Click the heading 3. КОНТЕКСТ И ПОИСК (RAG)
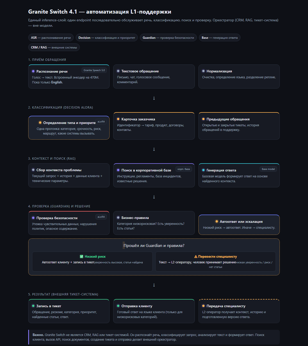The height and width of the screenshot is (346, 308). tap(52, 159)
